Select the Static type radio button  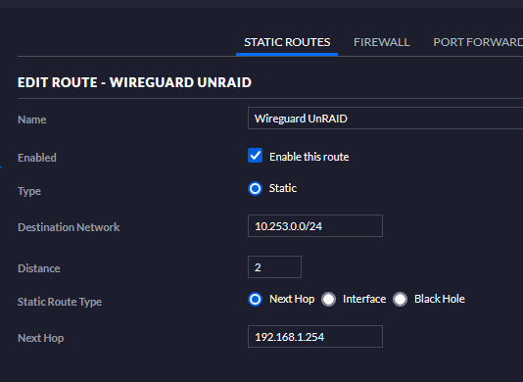[x=256, y=188]
